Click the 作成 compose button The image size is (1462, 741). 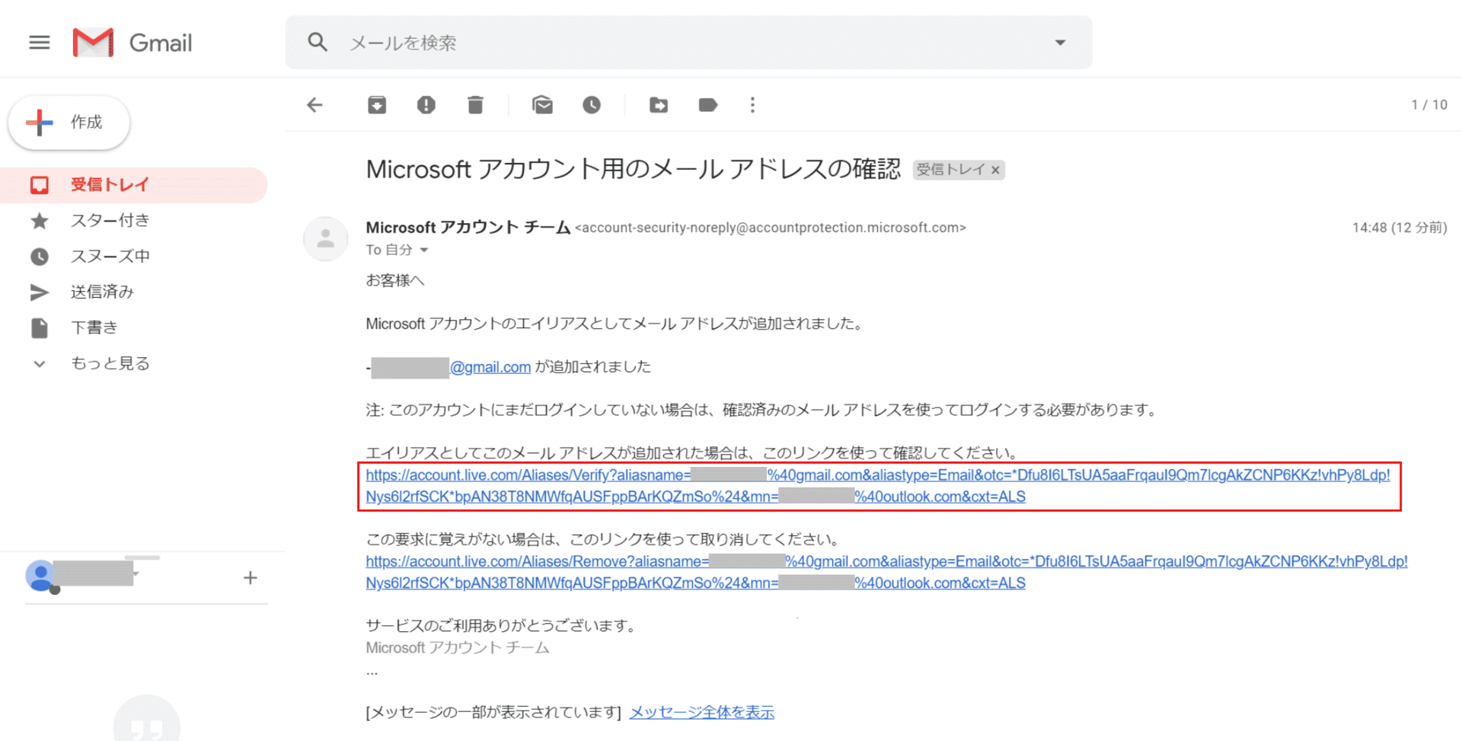pos(69,122)
